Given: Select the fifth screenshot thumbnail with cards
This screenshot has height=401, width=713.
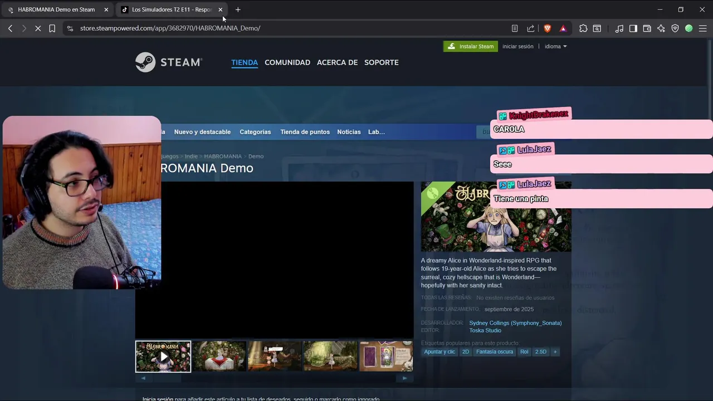Looking at the screenshot, I should point(386,356).
